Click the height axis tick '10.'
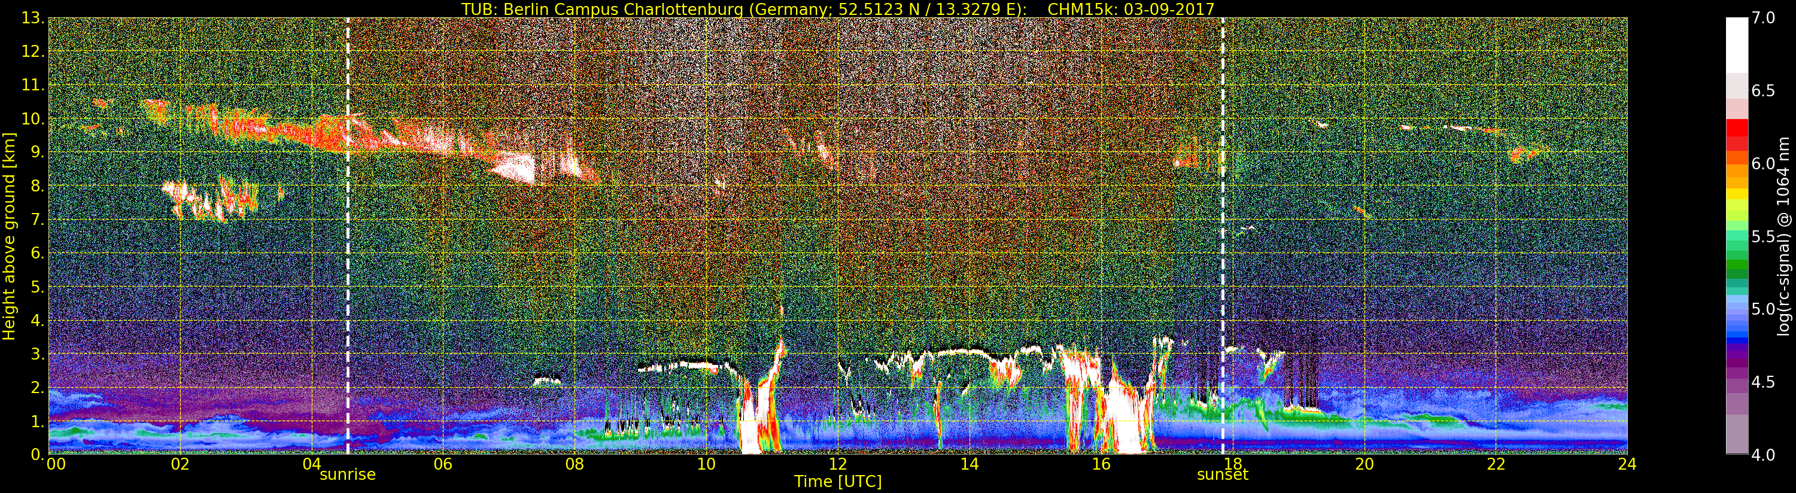 coord(34,118)
